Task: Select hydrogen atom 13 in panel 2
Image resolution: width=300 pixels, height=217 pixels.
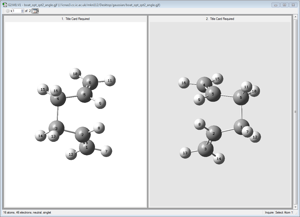Action: point(185,153)
